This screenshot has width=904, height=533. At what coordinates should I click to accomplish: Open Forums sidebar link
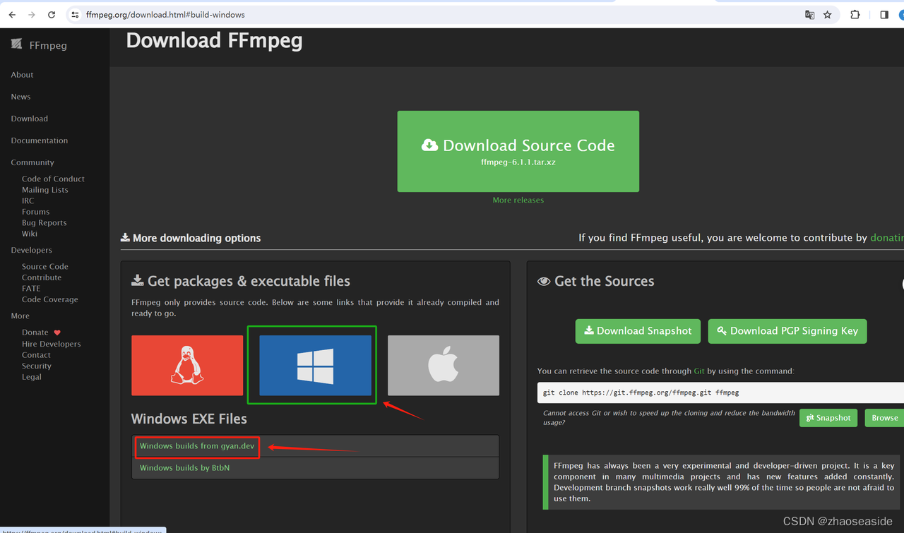35,212
